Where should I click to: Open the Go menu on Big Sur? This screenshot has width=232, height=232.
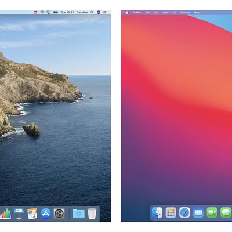[x=174, y=13]
